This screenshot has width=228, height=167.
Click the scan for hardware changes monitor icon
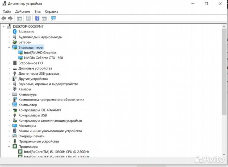click(53, 18)
